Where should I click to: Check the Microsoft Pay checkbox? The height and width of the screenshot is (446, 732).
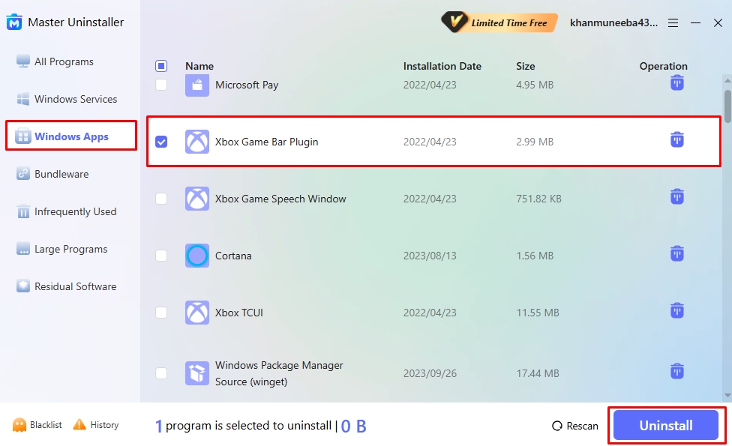pyautogui.click(x=161, y=85)
